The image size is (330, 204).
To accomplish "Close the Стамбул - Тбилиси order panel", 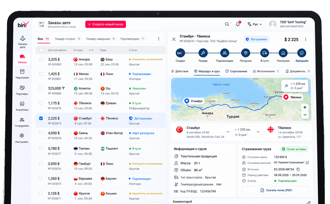I will [x=174, y=39].
